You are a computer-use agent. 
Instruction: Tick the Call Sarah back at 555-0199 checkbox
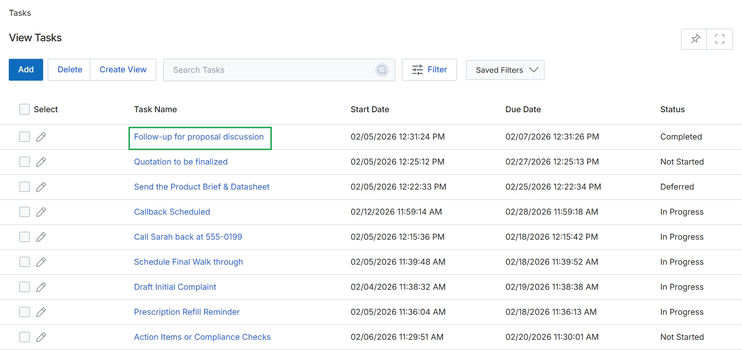pyautogui.click(x=25, y=237)
